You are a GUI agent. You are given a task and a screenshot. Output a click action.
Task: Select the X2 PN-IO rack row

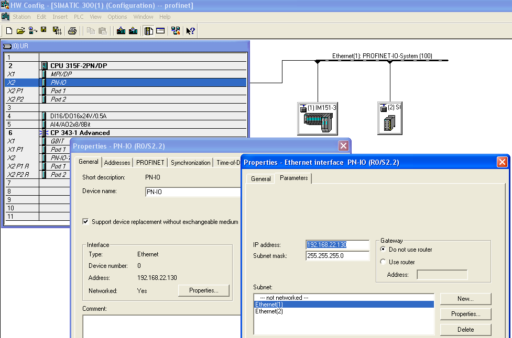[x=126, y=83]
